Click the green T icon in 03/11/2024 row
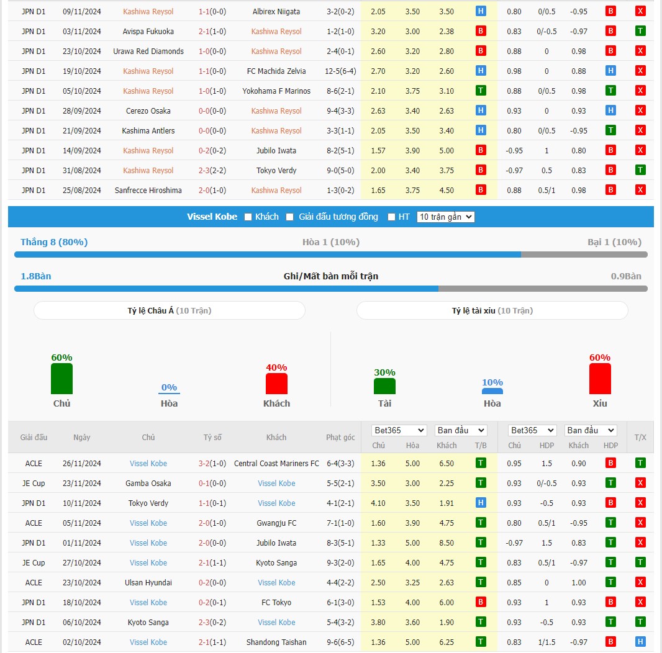This screenshot has height=653, width=662. point(640,31)
